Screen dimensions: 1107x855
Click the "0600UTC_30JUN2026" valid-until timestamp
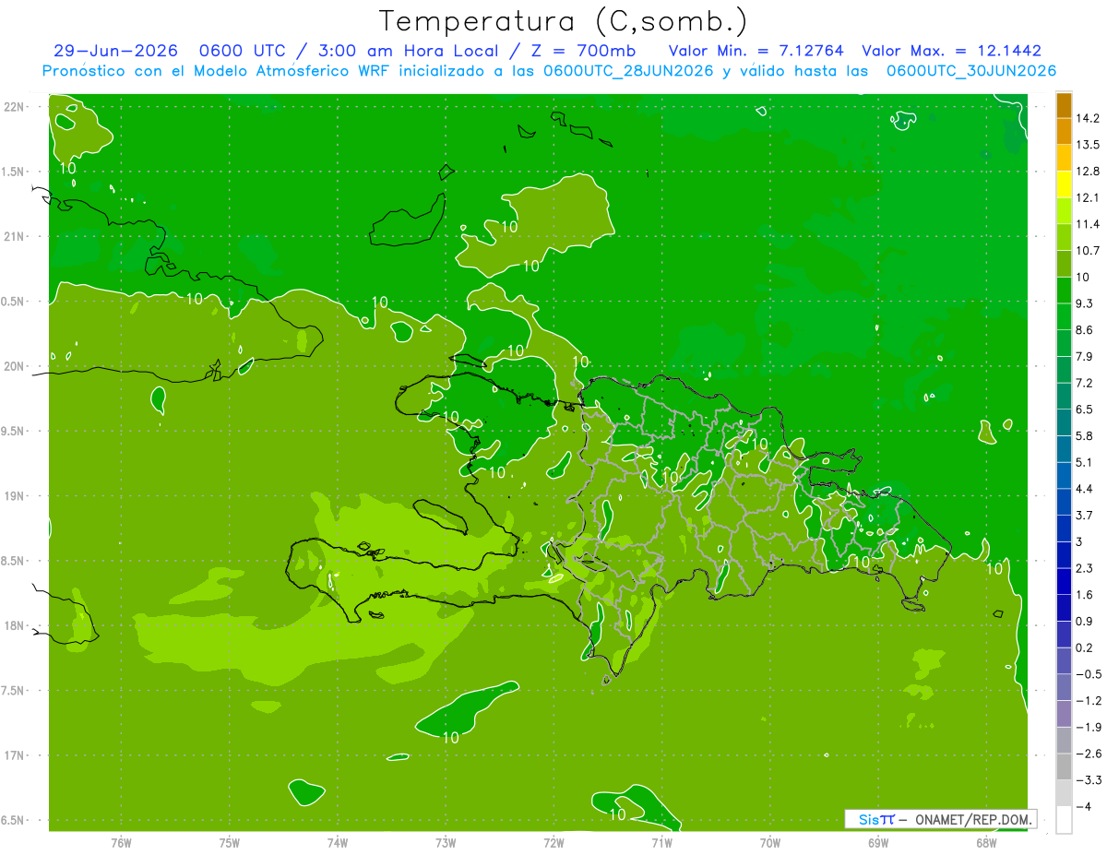[x=970, y=71]
